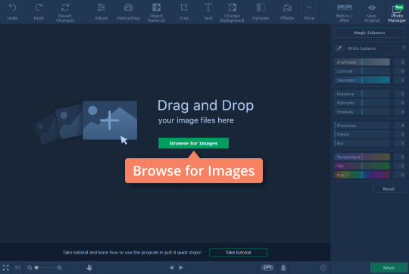Click the Contrast value field
This screenshot has height=274, width=409.
point(399,71)
